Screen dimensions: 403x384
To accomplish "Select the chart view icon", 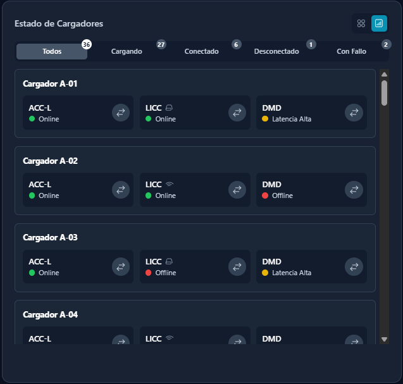I will pyautogui.click(x=379, y=23).
